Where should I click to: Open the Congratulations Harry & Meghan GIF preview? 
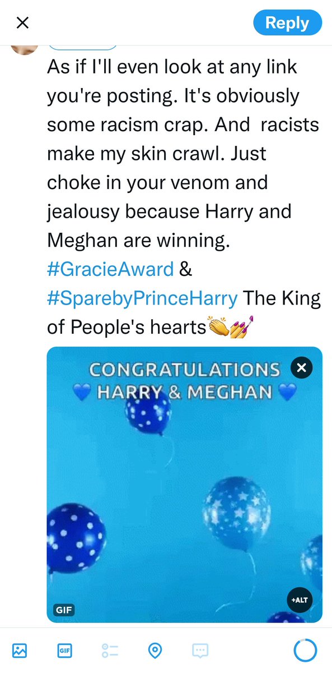coord(184,485)
